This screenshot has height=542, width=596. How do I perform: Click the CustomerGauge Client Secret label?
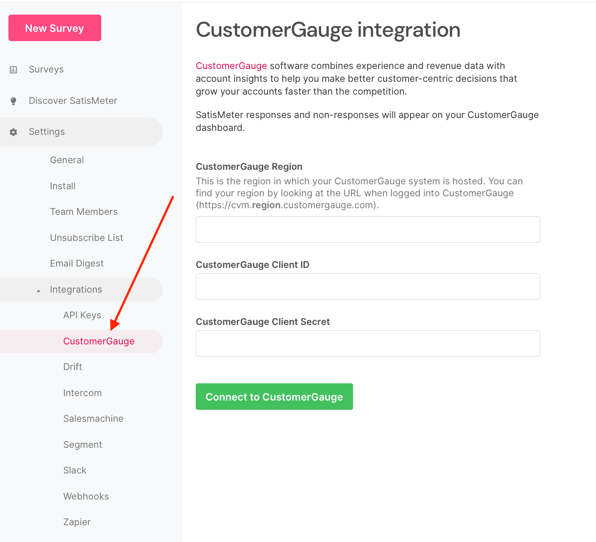[263, 322]
